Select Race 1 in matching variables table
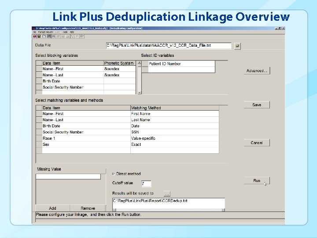 86,138
